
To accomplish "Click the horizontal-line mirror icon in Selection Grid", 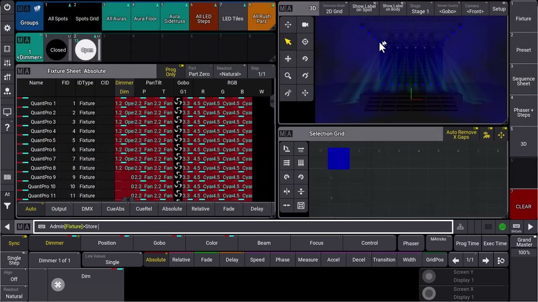I will (x=301, y=191).
